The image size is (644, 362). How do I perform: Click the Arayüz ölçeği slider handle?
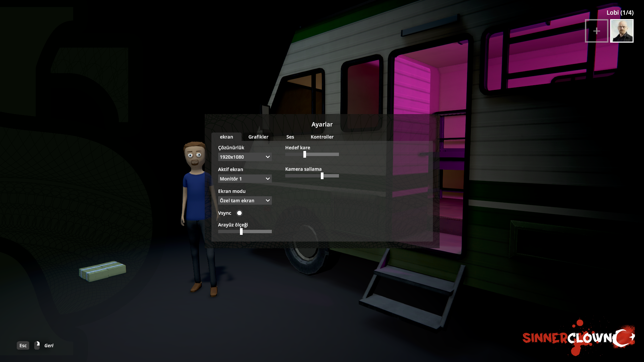(241, 231)
